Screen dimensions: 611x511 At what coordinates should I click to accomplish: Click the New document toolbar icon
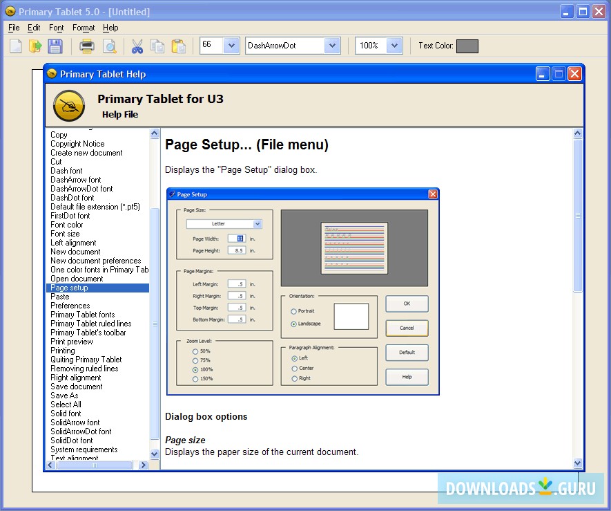15,46
